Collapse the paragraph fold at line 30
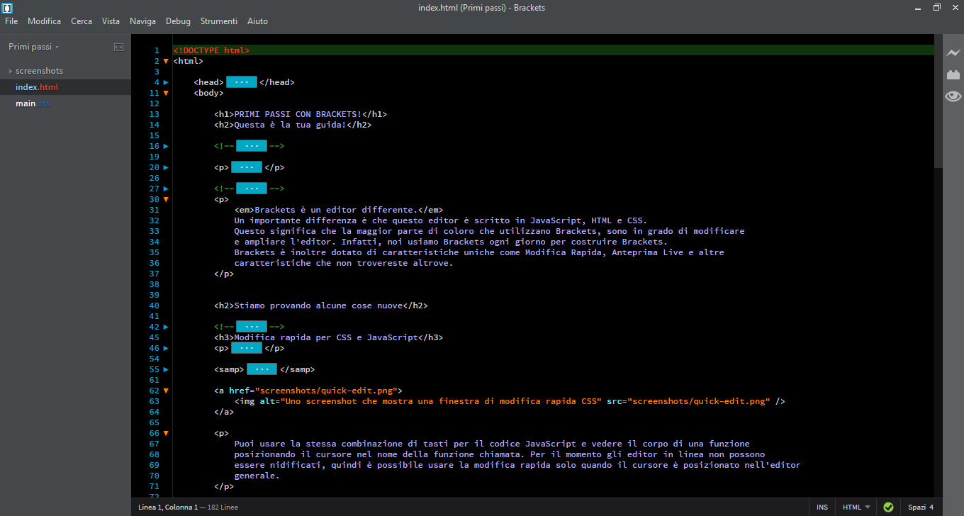Image resolution: width=964 pixels, height=516 pixels. (x=166, y=199)
